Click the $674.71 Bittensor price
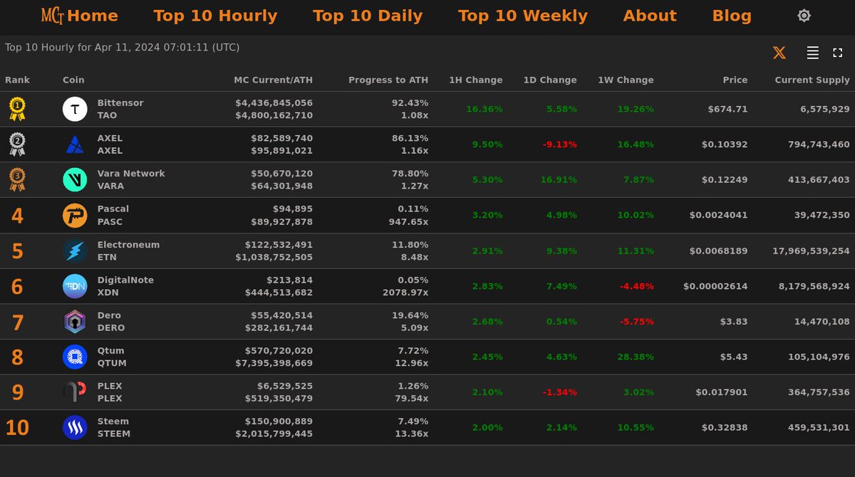 tap(727, 109)
